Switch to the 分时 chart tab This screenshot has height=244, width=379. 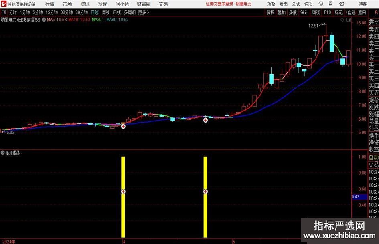(13, 12)
